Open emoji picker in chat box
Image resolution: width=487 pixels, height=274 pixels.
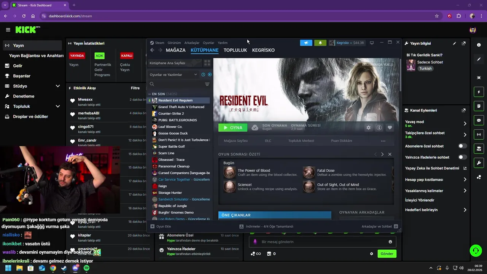click(390, 242)
